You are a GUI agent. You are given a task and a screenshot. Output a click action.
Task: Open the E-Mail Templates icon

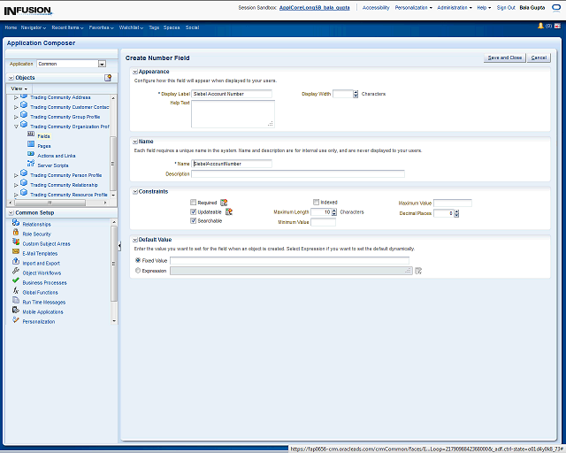16,253
